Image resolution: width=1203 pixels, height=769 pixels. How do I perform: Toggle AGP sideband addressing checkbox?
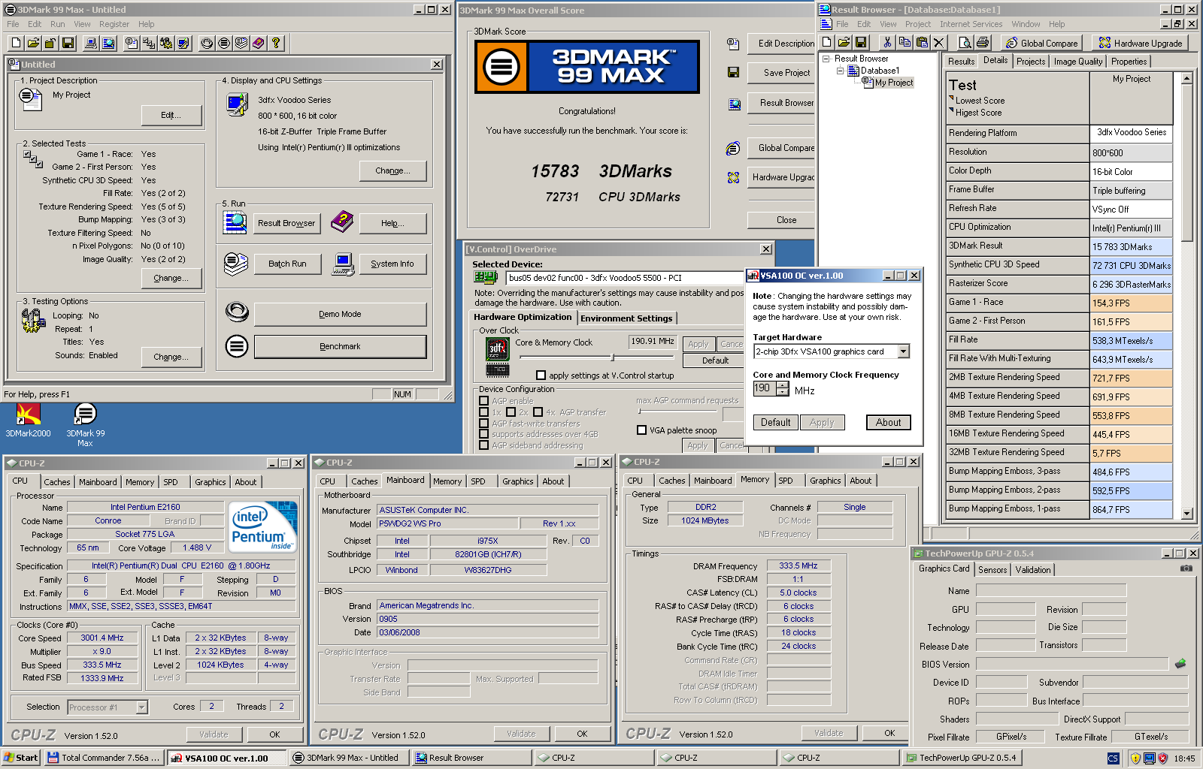pos(484,445)
